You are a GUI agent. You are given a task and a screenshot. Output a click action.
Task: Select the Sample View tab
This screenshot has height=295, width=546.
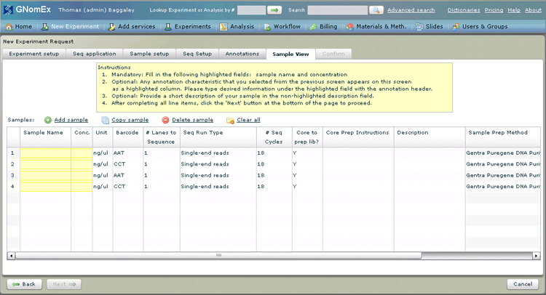(290, 54)
